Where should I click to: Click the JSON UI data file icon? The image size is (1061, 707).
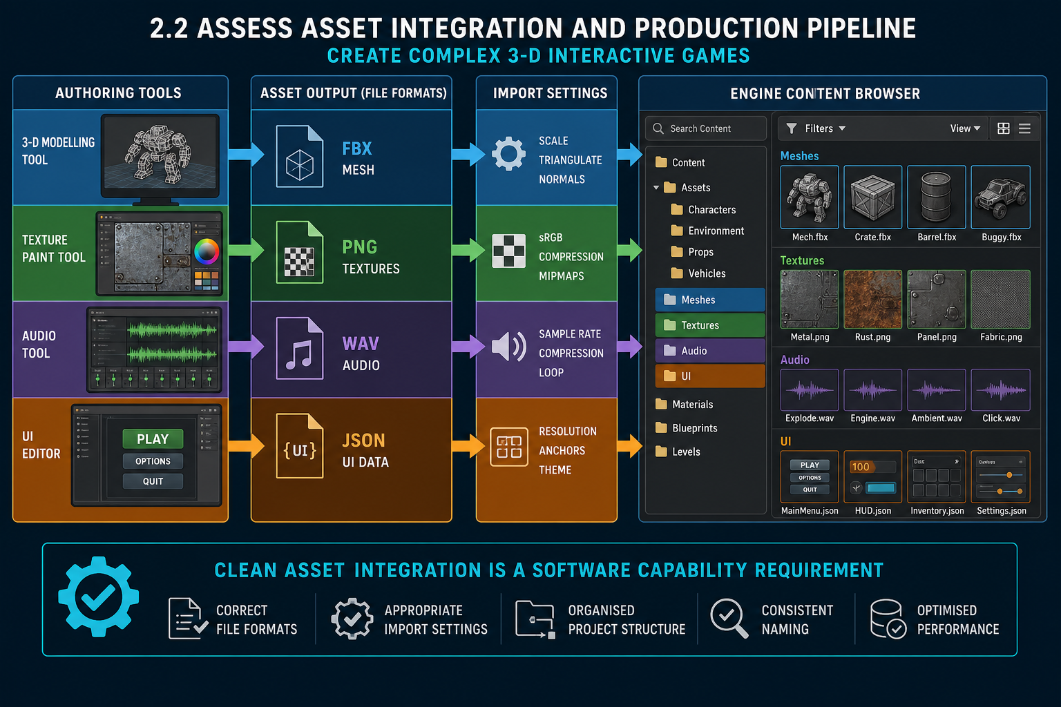(300, 446)
